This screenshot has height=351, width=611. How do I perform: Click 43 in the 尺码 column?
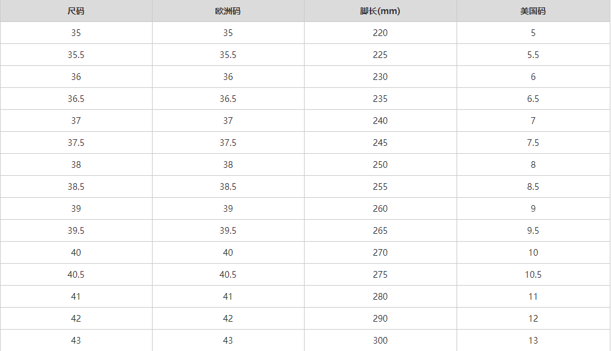pos(76,341)
